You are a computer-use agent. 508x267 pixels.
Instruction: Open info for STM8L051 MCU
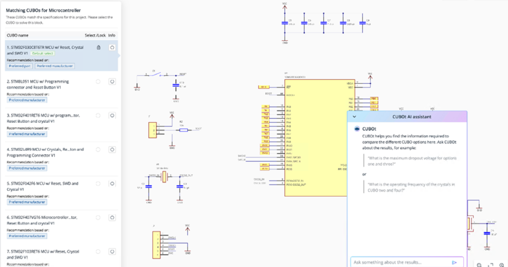[112, 81]
